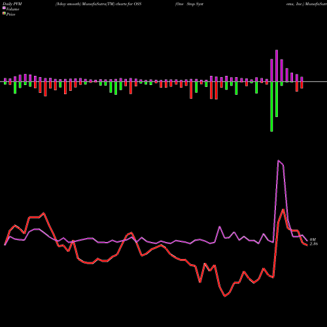Click the peak of the purple volume line

point(279,161)
